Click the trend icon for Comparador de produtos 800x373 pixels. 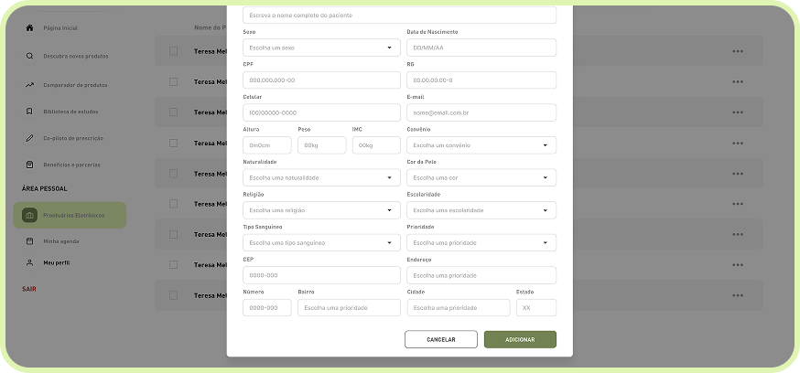[29, 85]
